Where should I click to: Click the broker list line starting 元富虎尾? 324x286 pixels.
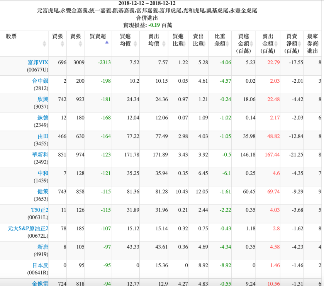pos(147,10)
